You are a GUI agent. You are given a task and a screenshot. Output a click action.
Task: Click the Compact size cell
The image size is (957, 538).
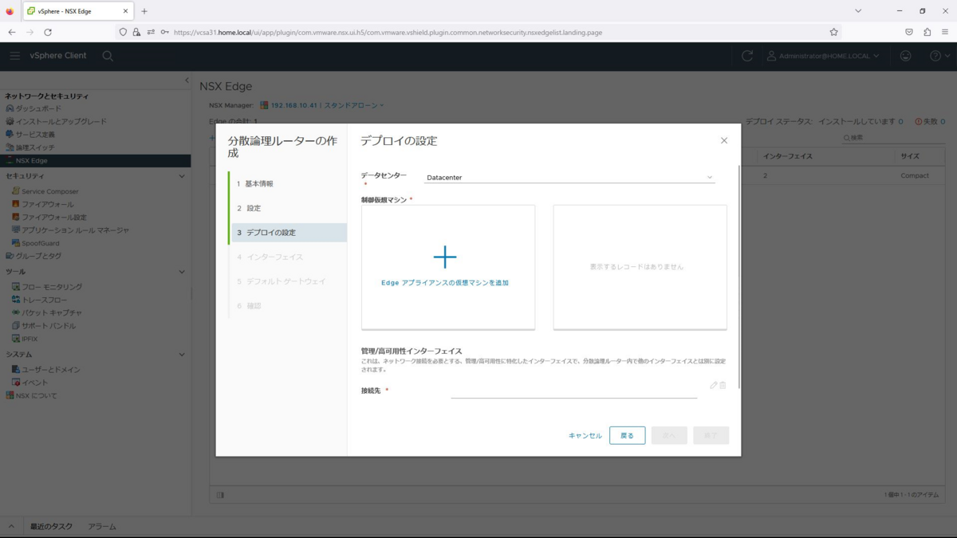click(915, 176)
